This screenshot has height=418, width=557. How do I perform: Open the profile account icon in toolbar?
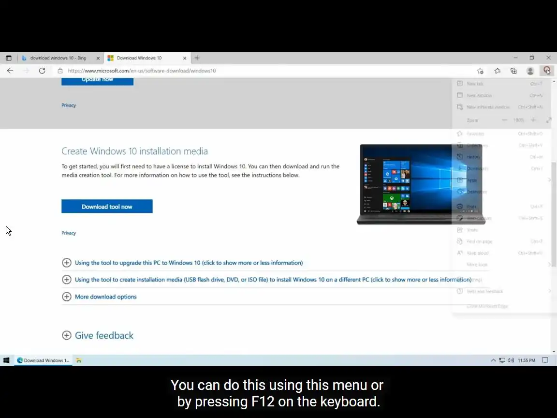click(530, 71)
